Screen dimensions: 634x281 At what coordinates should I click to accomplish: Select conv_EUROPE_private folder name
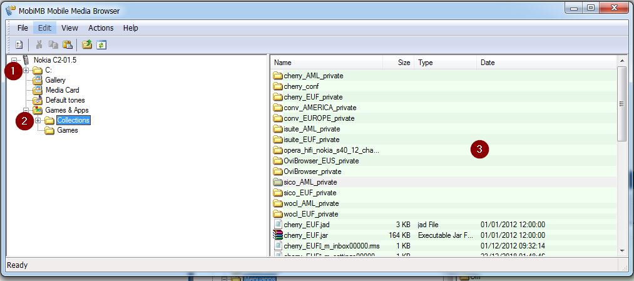[x=319, y=118]
